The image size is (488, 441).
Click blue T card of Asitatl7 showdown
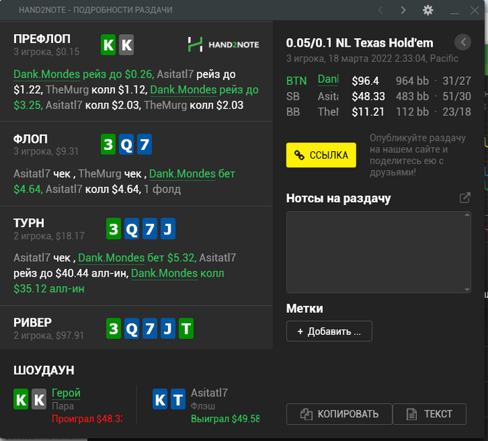click(x=178, y=399)
